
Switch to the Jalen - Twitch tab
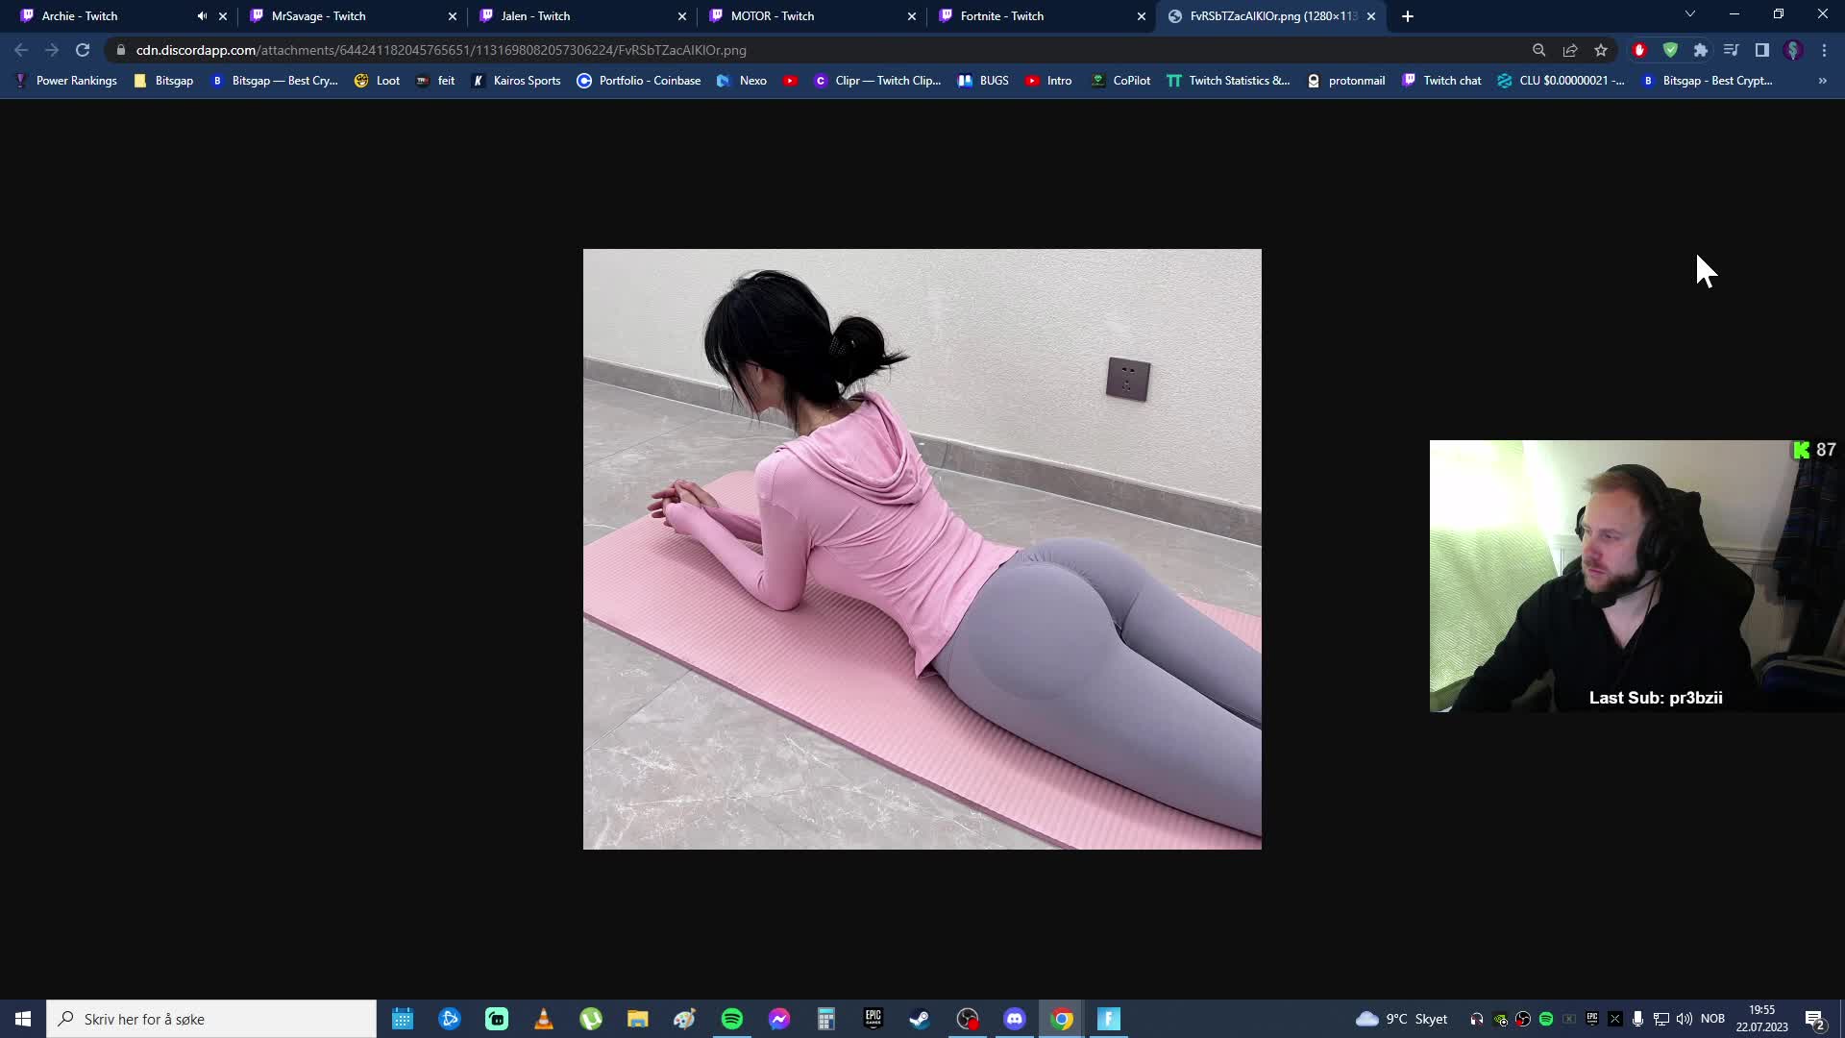(582, 16)
